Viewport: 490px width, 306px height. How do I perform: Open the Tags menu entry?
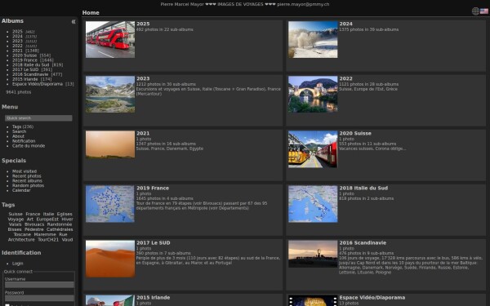click(x=16, y=126)
